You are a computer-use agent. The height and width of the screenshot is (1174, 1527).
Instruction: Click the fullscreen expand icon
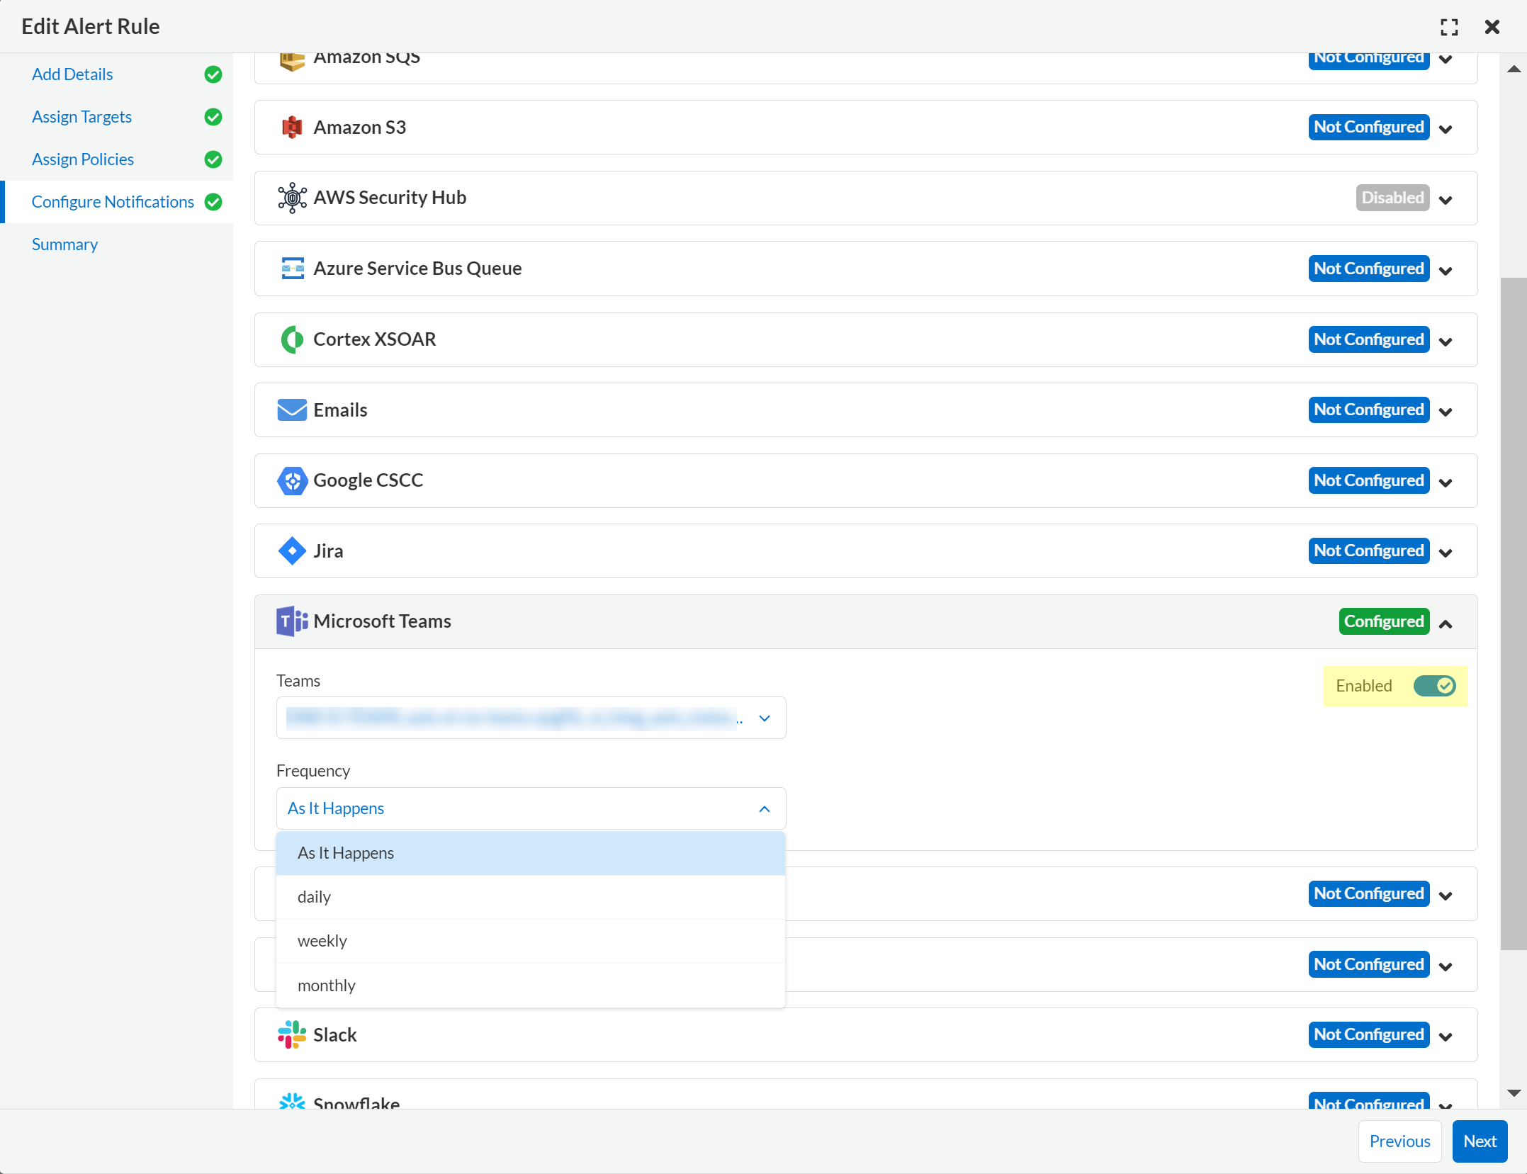(1450, 27)
